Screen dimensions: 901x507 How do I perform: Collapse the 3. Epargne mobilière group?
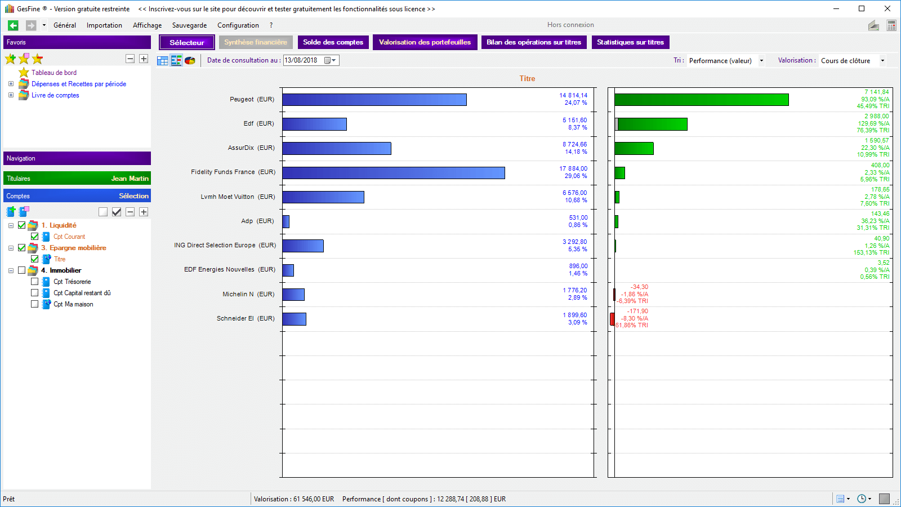11,248
